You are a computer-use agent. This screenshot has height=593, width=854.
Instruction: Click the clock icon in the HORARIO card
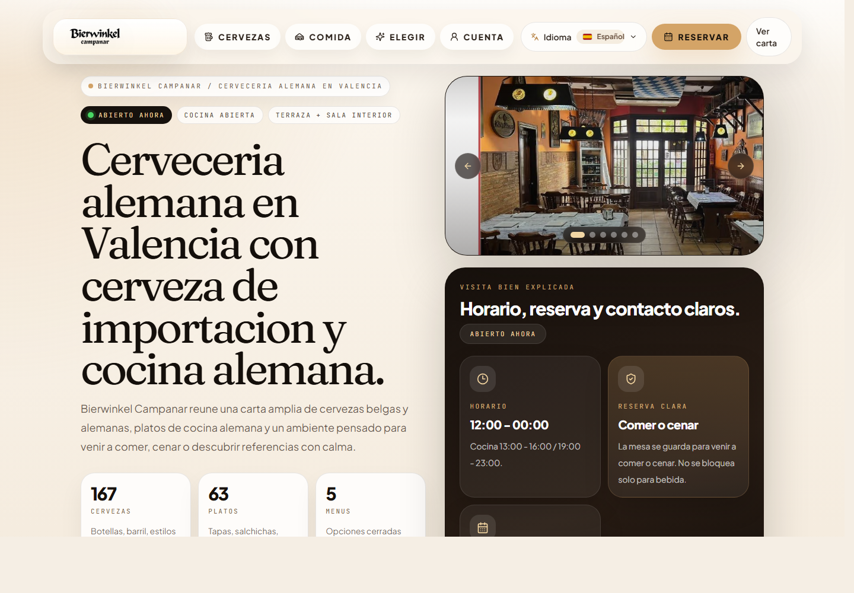coord(483,379)
